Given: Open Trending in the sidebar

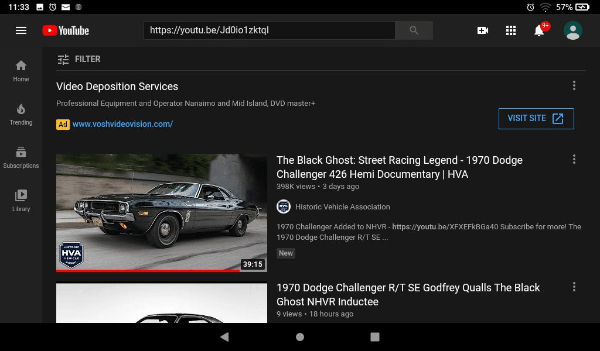Looking at the screenshot, I should coord(21,114).
